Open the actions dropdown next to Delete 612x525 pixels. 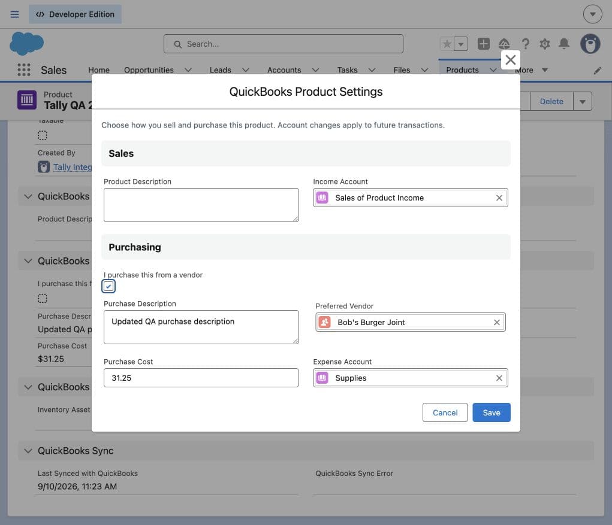coord(583,101)
